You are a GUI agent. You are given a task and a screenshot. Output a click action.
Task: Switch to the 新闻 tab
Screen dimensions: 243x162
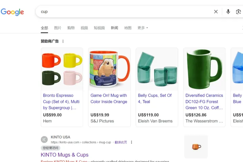[x=114, y=28]
